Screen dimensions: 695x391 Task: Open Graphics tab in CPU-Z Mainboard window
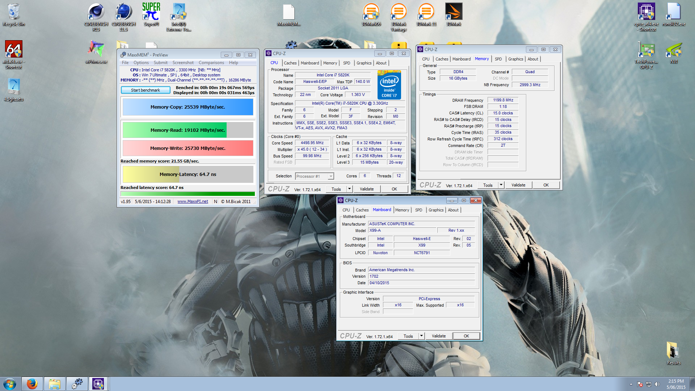pyautogui.click(x=436, y=210)
